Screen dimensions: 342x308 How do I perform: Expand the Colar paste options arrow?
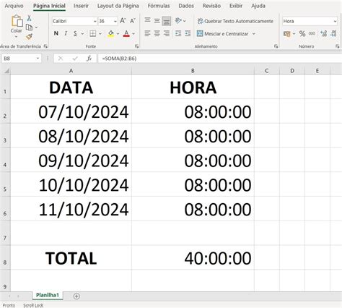[x=17, y=37]
